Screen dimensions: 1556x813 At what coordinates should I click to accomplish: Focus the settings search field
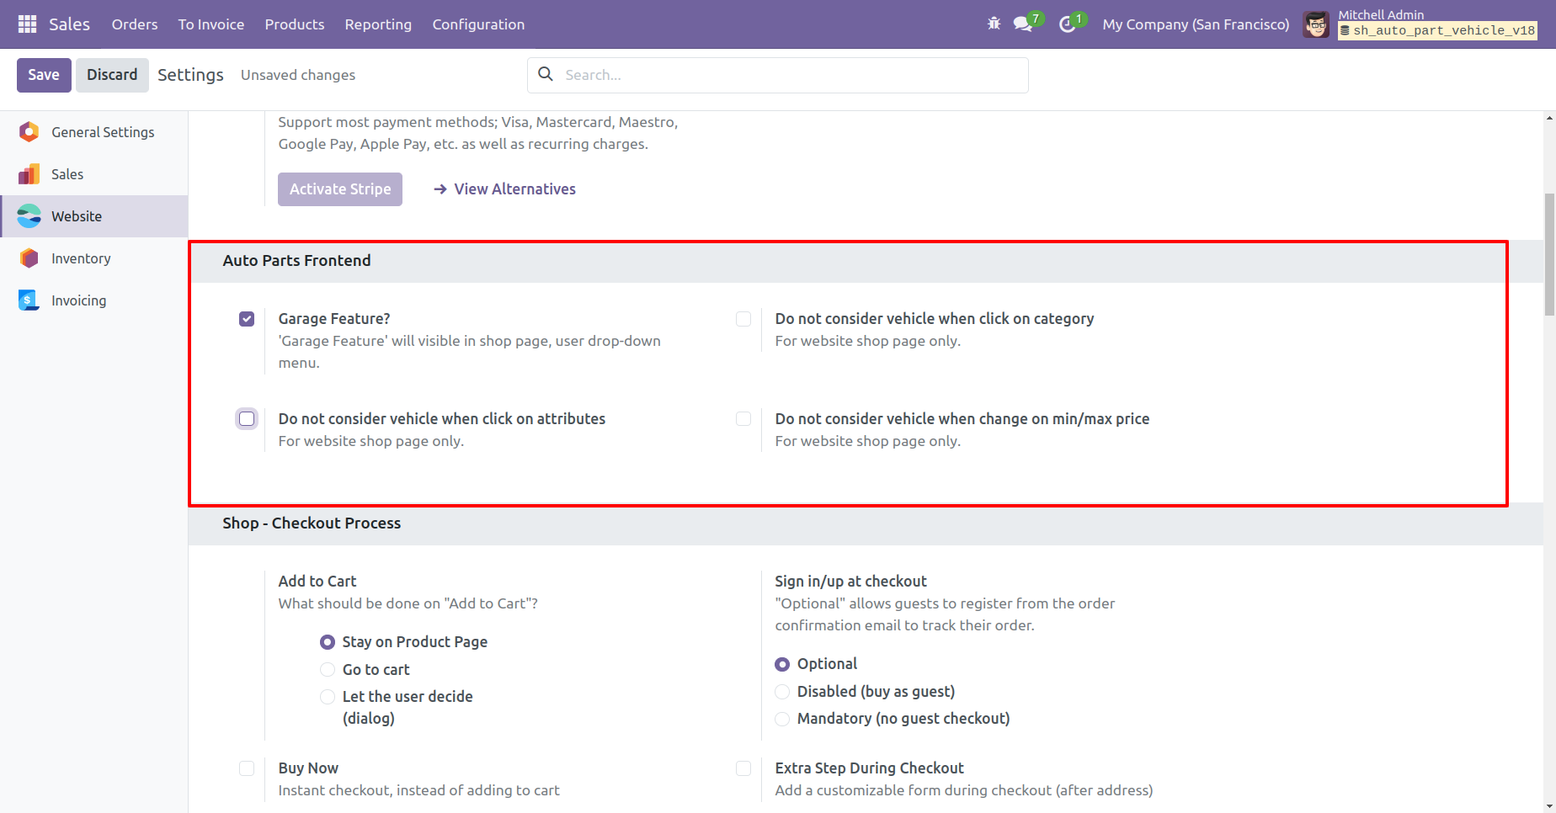pyautogui.click(x=791, y=75)
